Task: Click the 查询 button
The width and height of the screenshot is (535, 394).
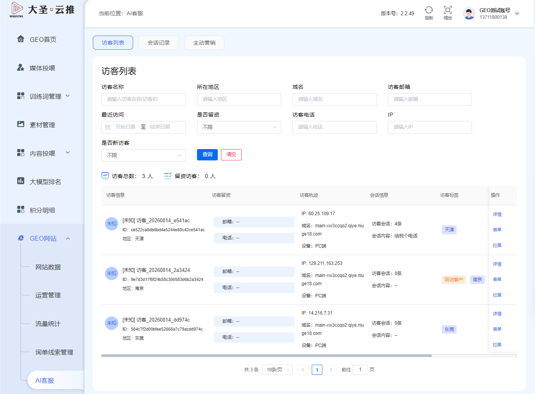Action: pos(207,155)
